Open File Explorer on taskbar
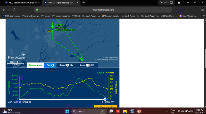This screenshot has width=206, height=114. pyautogui.click(x=125, y=111)
